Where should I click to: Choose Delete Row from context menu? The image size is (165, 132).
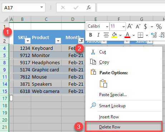pos(124,127)
